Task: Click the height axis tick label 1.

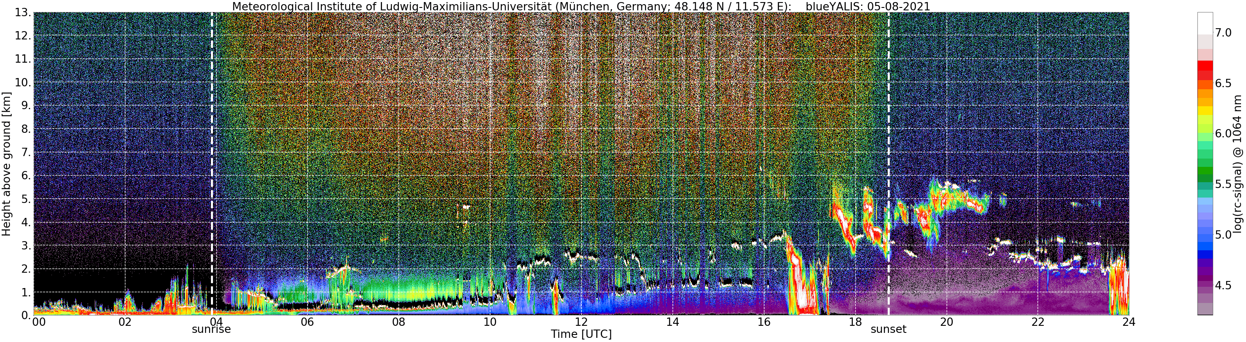Action: 26,292
